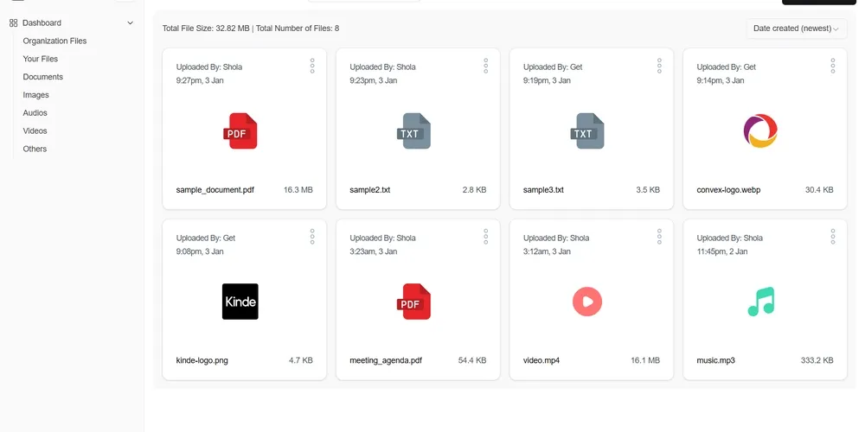Select Your Files in sidebar
This screenshot has height=432, width=865.
click(x=41, y=59)
